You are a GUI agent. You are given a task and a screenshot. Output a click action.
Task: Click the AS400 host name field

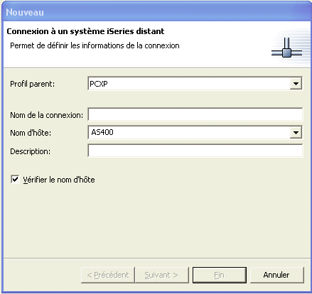click(189, 132)
